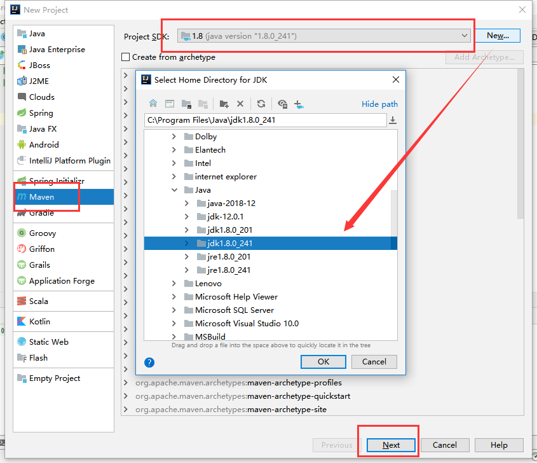Select Scala project type
The height and width of the screenshot is (463, 537).
[64, 301]
